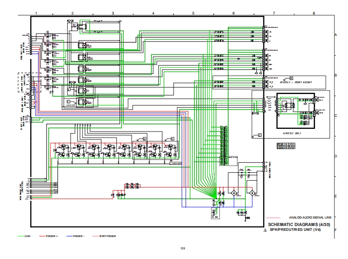Click the boxed C marker near AVR3312 ONLY
This screenshot has width=348, height=259.
tap(259, 135)
